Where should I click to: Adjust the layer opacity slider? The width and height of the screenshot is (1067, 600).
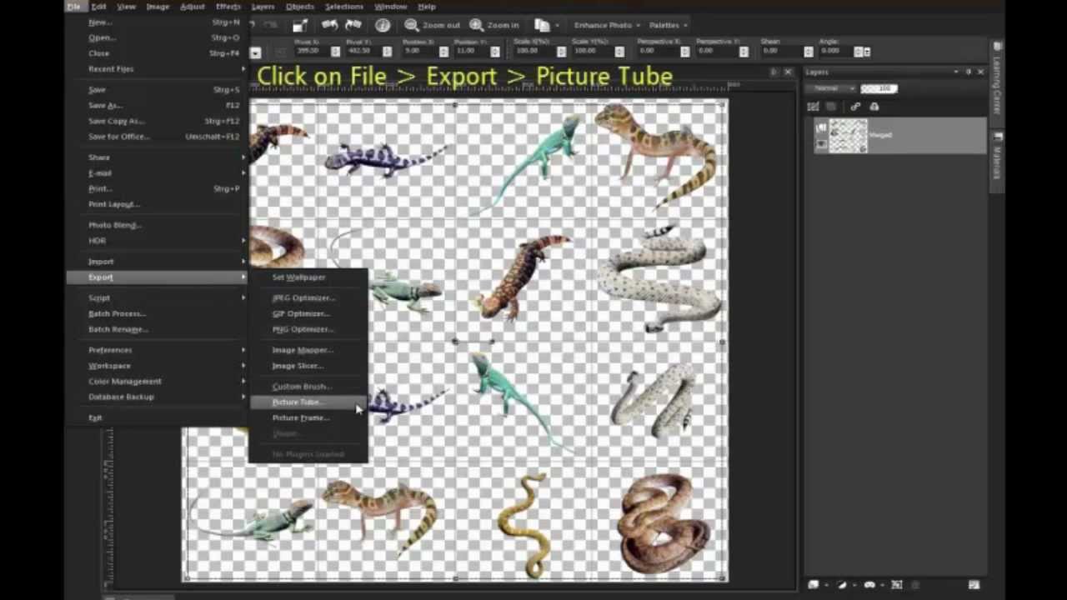(879, 88)
